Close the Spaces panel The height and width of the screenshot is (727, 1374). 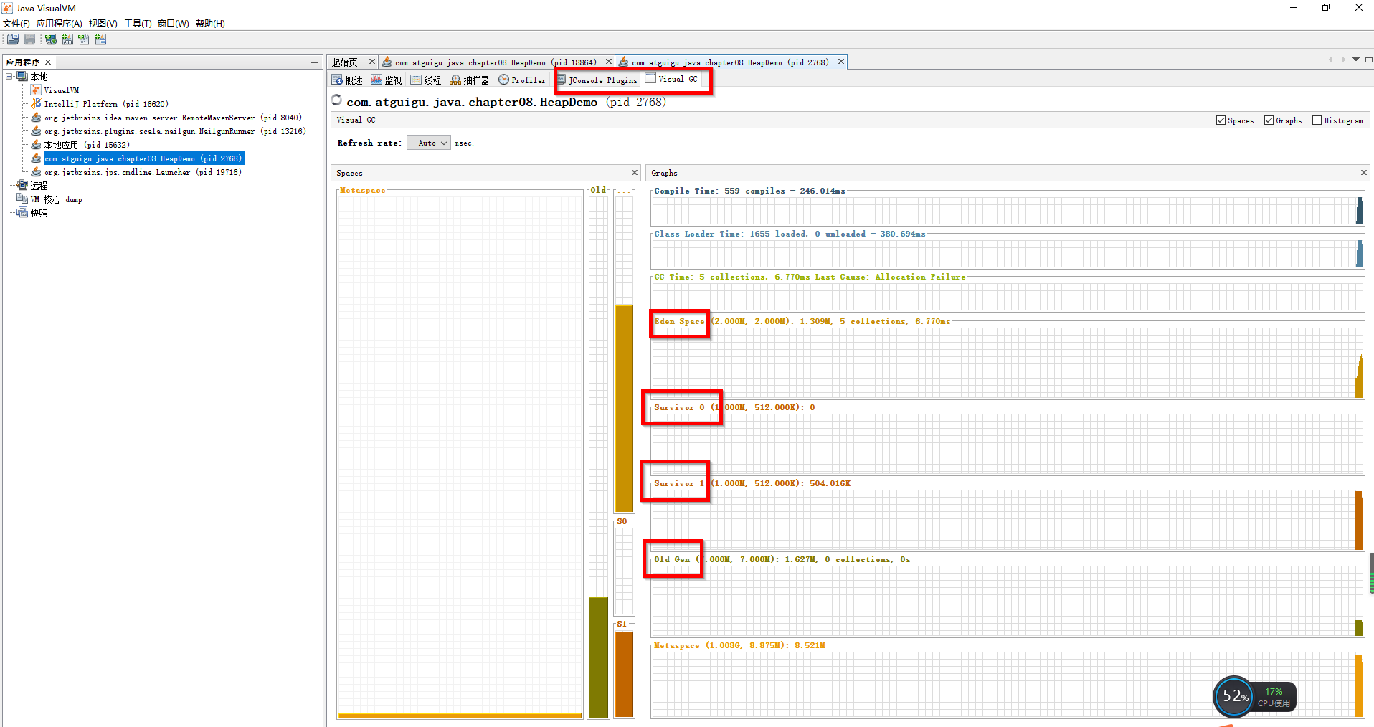coord(634,173)
